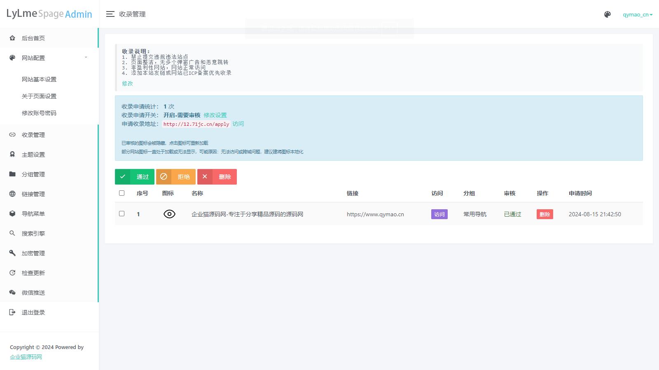
Task: Open 搜索引擎 with the magnifier icon
Action: pos(33,234)
